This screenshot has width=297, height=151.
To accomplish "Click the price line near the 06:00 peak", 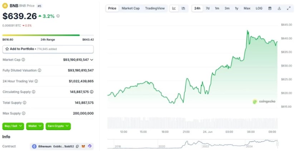I will click(x=247, y=31).
